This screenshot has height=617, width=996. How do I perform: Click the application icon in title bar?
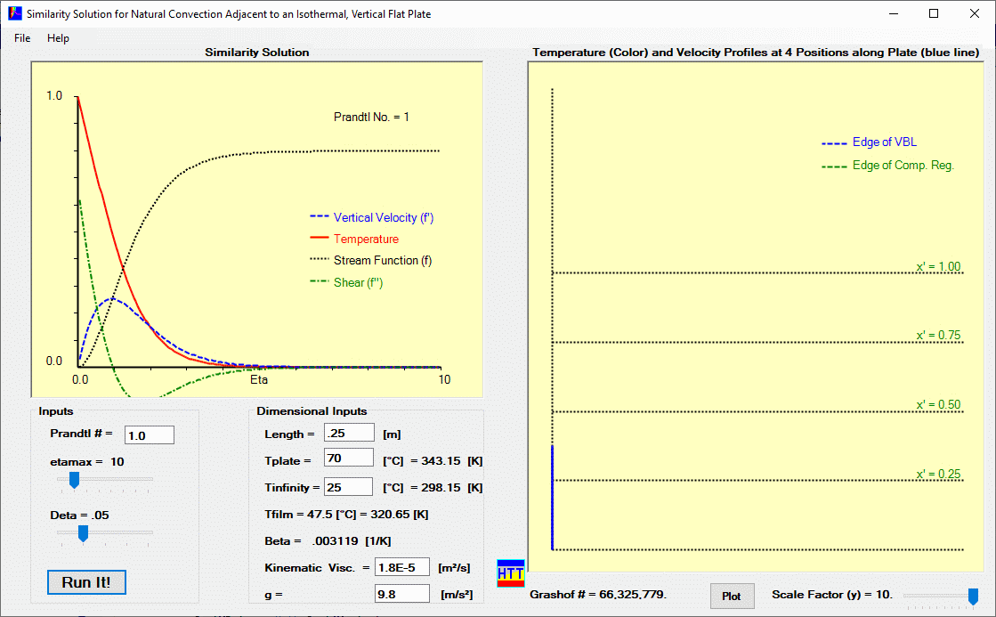click(x=14, y=13)
